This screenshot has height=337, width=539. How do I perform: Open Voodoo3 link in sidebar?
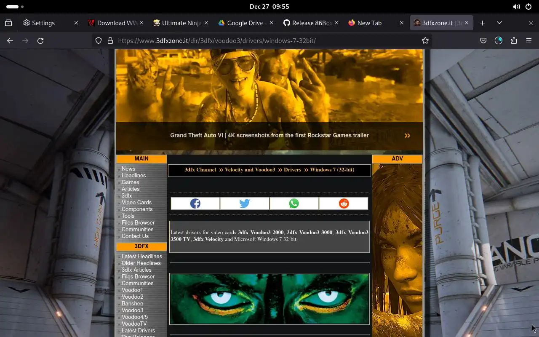[x=132, y=310]
